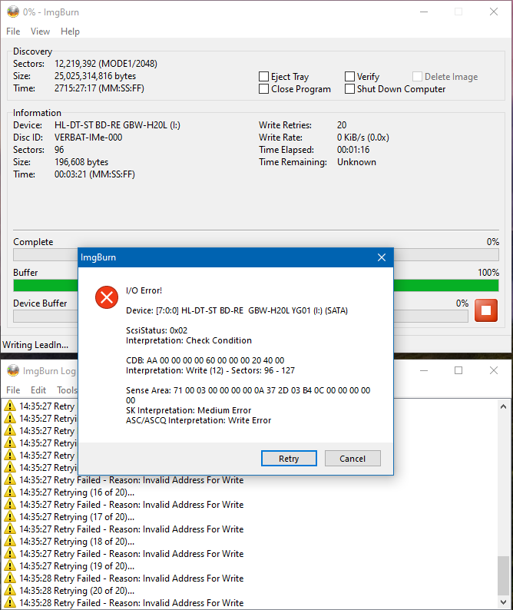This screenshot has width=513, height=610.
Task: Close the ImgBurn Log window
Action: (494, 370)
